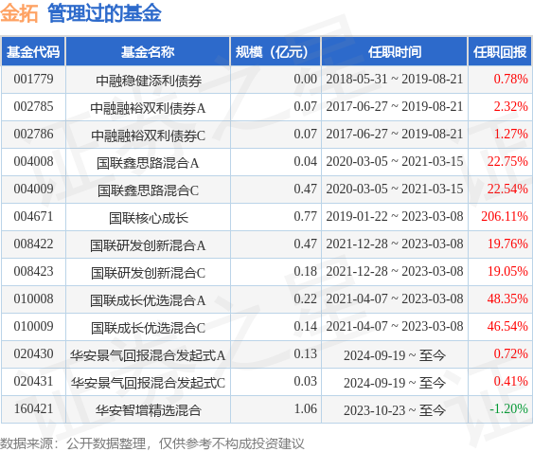This screenshot has width=533, height=452.
Task: Click fund code 004009
Action: pyautogui.click(x=34, y=189)
